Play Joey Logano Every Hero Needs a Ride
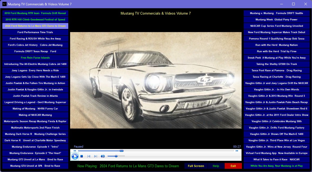 click(35, 70)
